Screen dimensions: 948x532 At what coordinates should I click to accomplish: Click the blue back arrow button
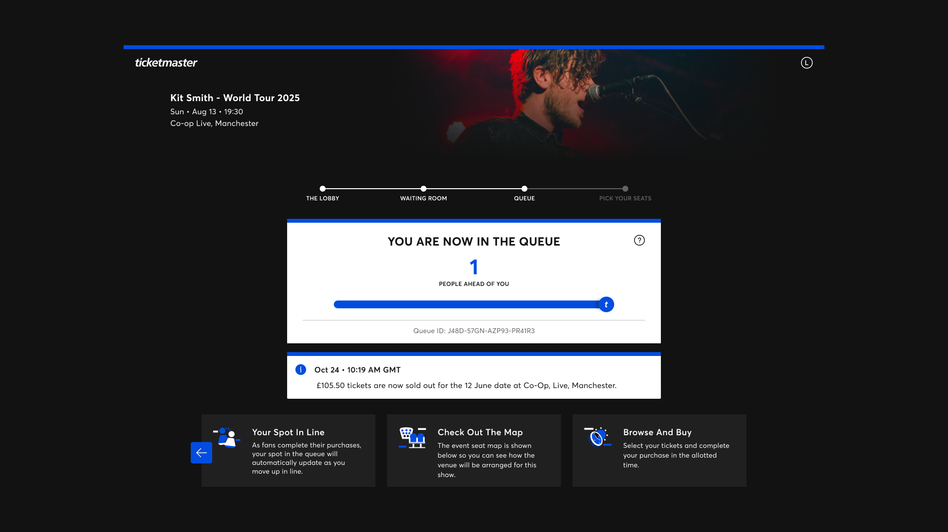201,453
